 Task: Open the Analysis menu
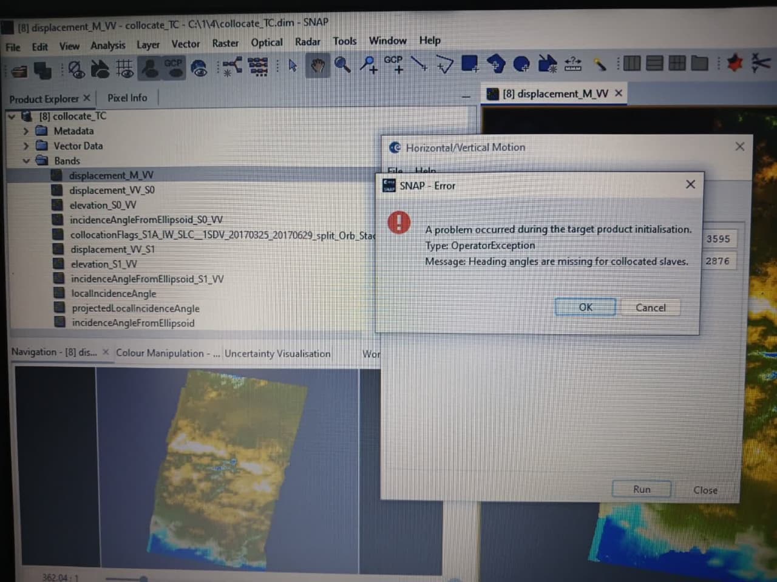click(108, 46)
